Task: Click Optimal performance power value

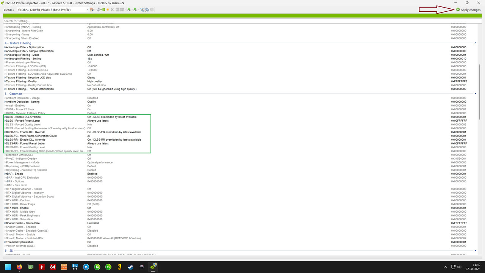Action: tap(100, 162)
